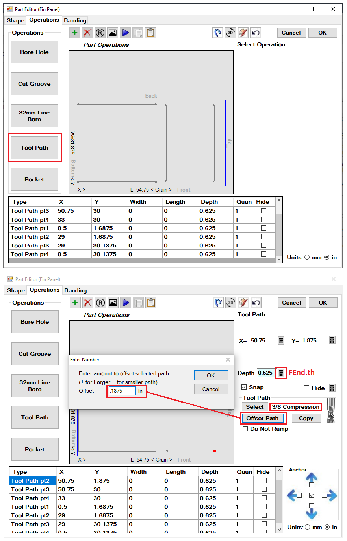Open Banding tab in lower window
The width and height of the screenshot is (347, 541).
75,290
